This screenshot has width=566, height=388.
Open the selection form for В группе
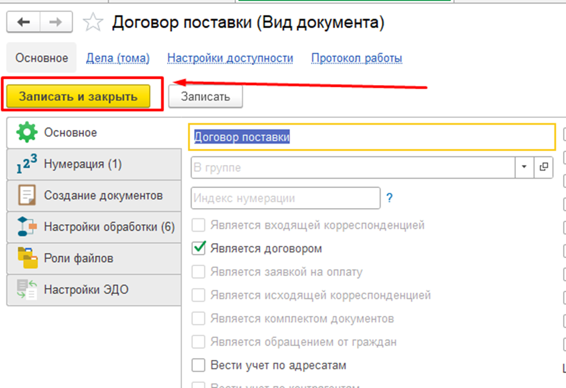tap(544, 167)
